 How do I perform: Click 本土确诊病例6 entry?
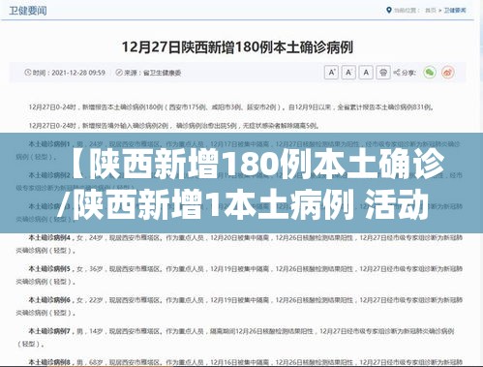[239, 306]
